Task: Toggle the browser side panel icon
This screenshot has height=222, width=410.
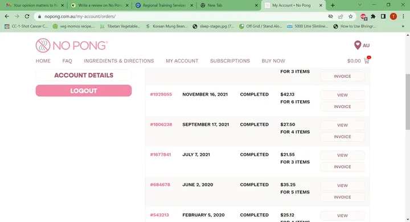Action: click(383, 17)
